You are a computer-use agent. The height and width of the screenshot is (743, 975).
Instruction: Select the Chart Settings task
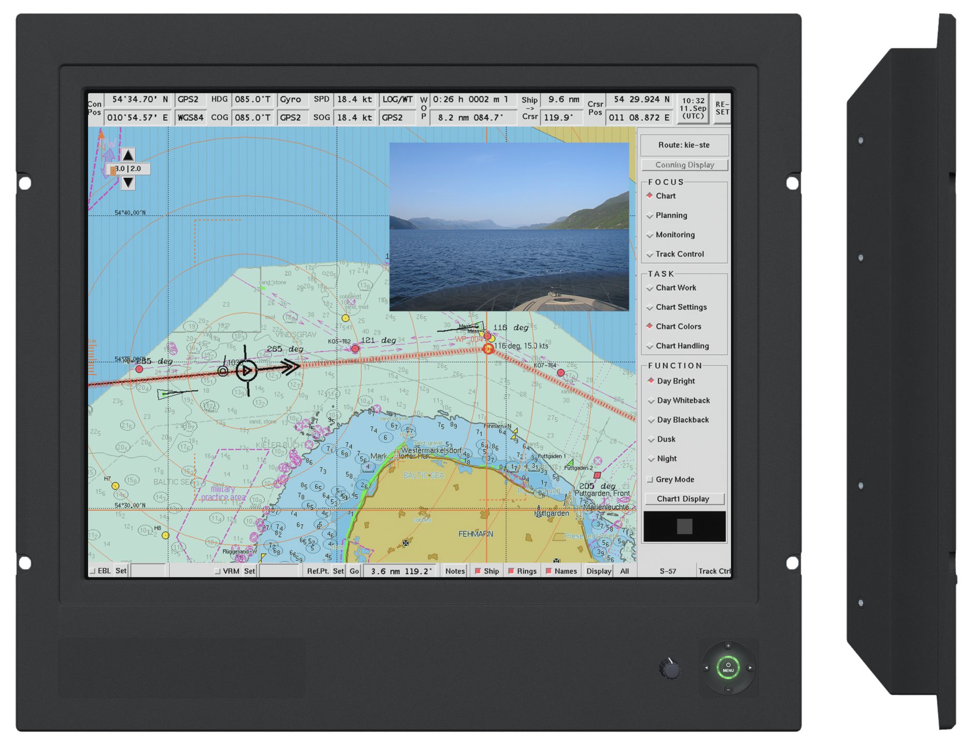click(x=676, y=307)
